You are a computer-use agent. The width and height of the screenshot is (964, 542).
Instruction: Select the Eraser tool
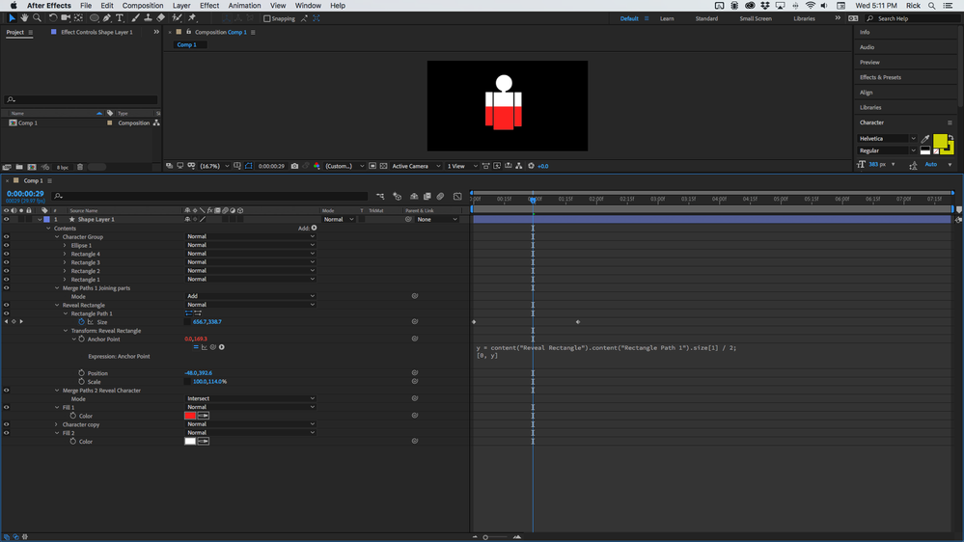pos(160,18)
